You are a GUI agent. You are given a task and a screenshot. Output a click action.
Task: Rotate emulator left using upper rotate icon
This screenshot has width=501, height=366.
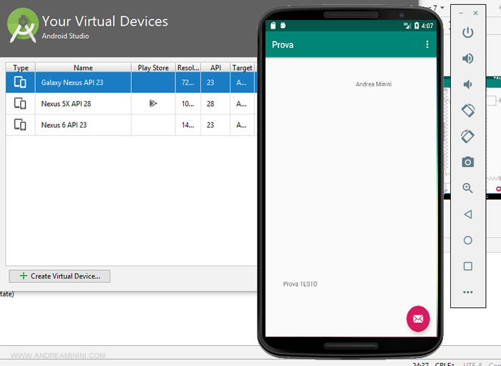[468, 110]
